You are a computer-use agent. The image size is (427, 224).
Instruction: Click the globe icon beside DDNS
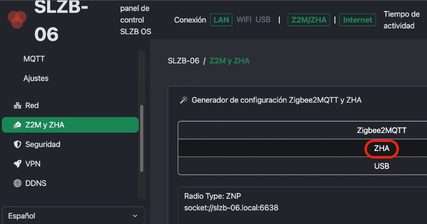click(18, 183)
